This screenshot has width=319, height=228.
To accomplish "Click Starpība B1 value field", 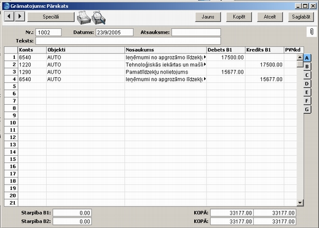I will pos(72,213).
